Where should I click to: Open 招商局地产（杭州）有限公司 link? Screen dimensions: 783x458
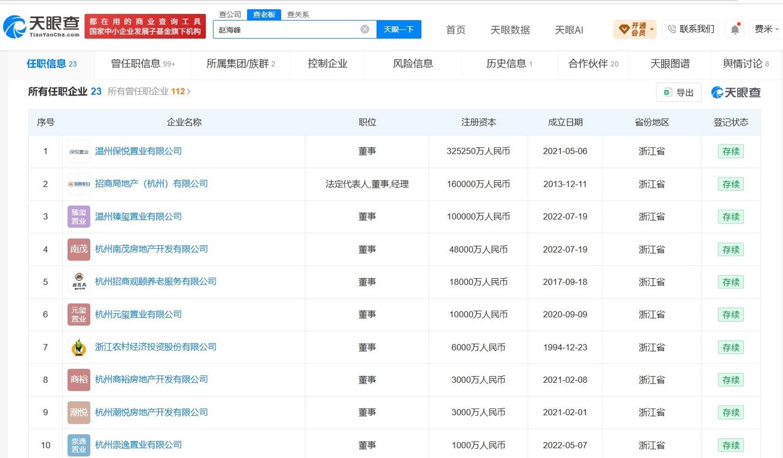point(151,183)
